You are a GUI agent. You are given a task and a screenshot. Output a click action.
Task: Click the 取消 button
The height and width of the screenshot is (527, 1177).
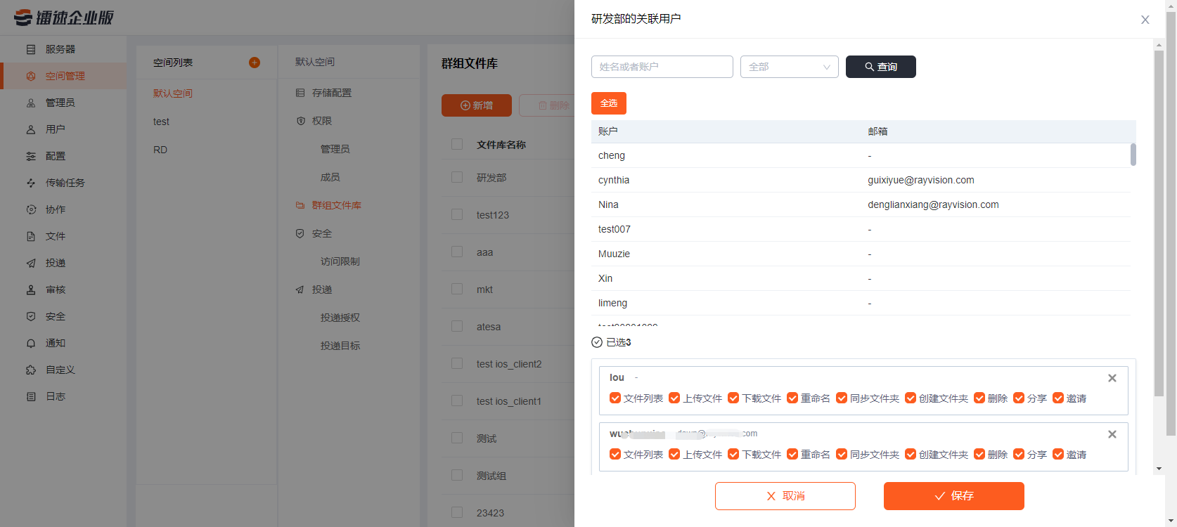(x=785, y=496)
